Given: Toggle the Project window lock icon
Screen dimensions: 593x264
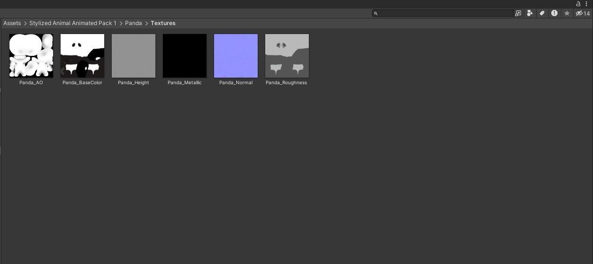Looking at the screenshot, I should 578,4.
